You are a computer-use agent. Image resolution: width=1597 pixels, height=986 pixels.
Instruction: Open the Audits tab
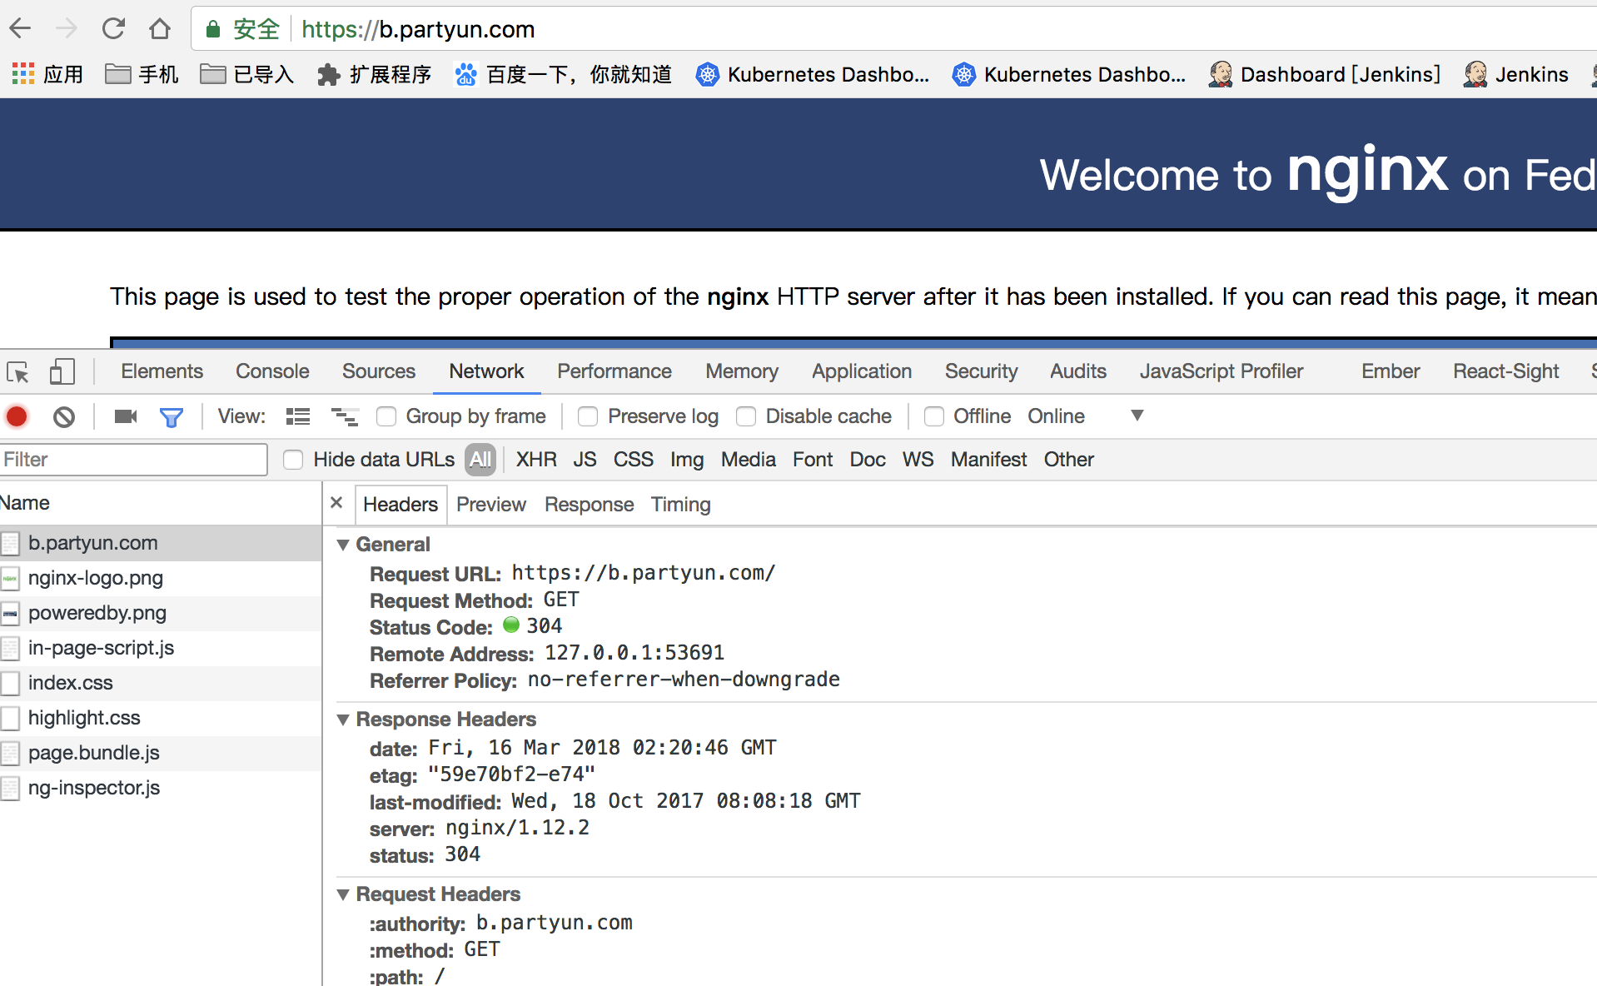point(1078,371)
